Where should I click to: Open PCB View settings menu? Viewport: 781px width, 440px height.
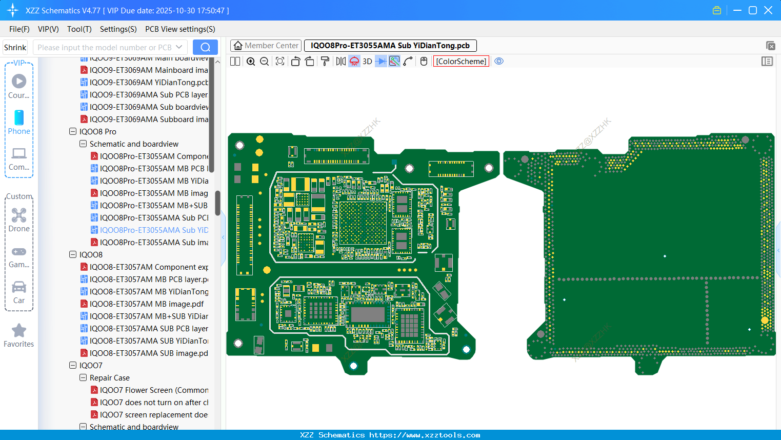click(180, 29)
